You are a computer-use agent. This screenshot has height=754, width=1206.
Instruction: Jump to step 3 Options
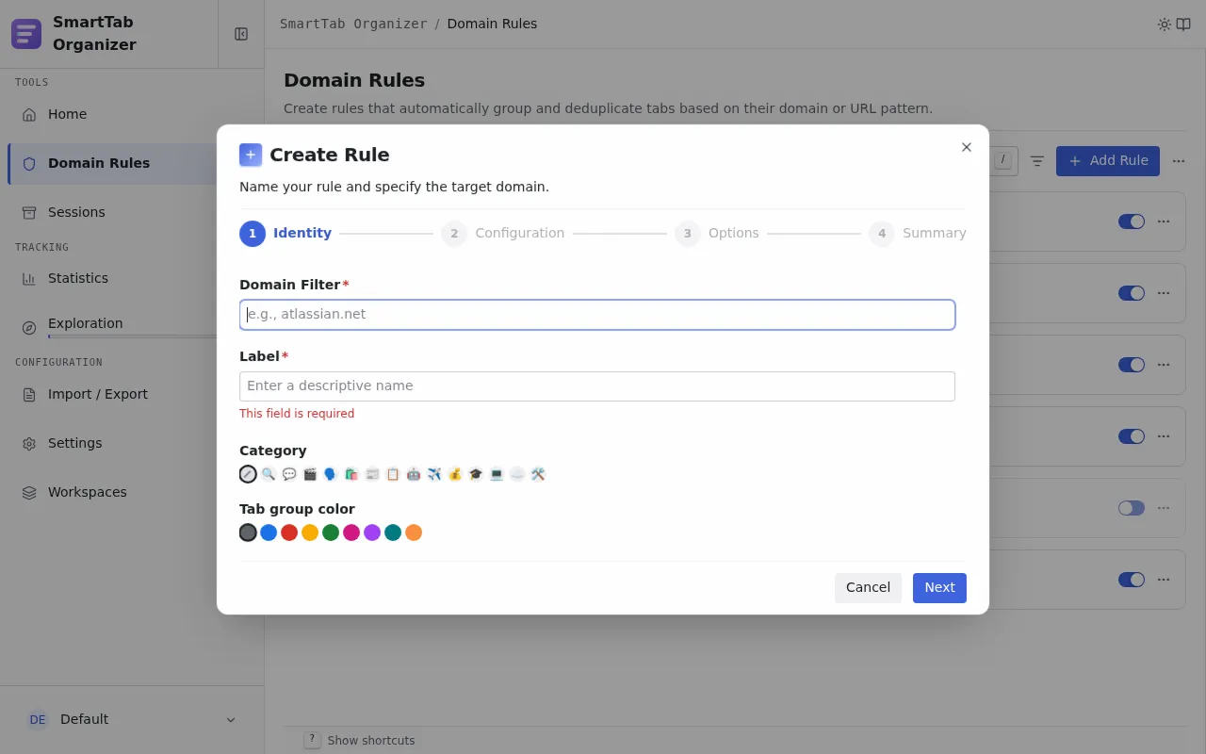pyautogui.click(x=717, y=234)
